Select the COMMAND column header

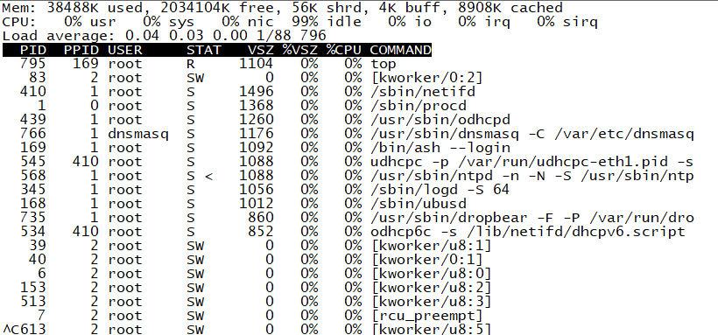[401, 50]
